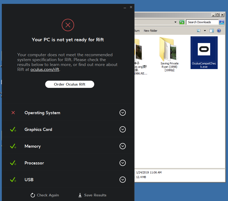228x201 pixels.
Task: Open the oculus.com/rift link
Action: 45,70
